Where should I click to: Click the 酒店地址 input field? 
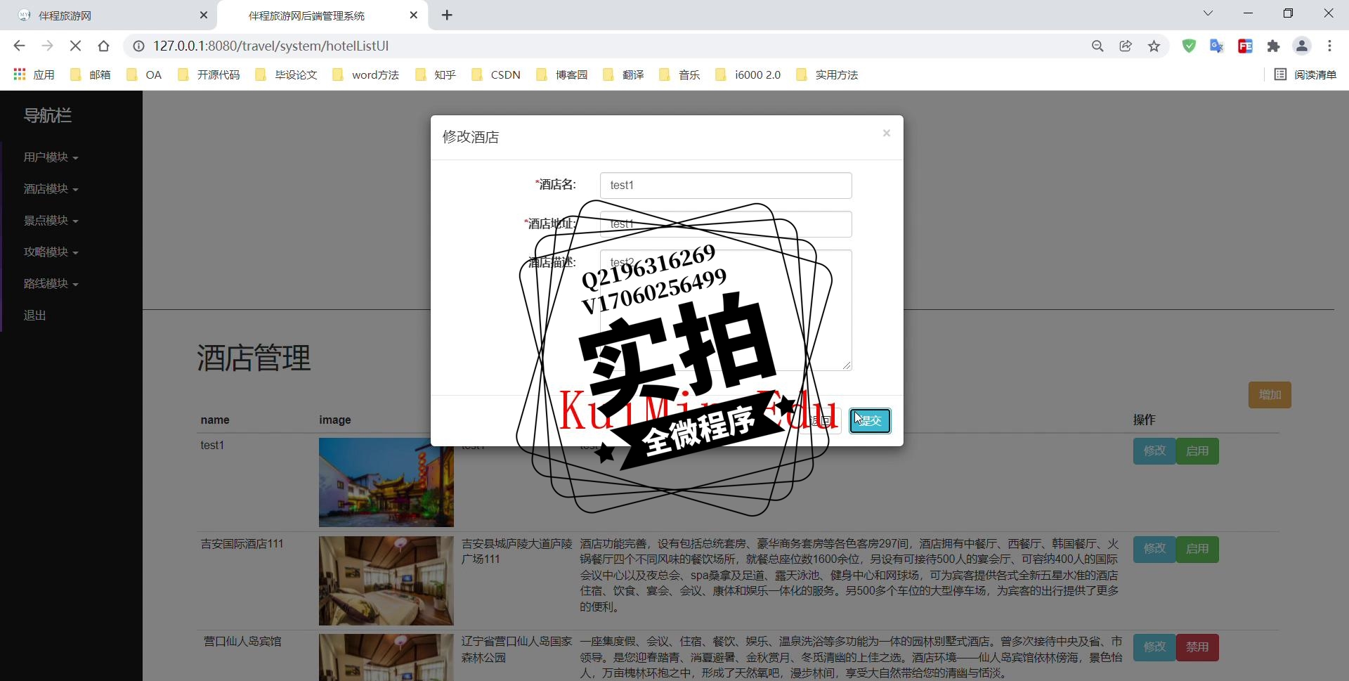click(x=726, y=224)
